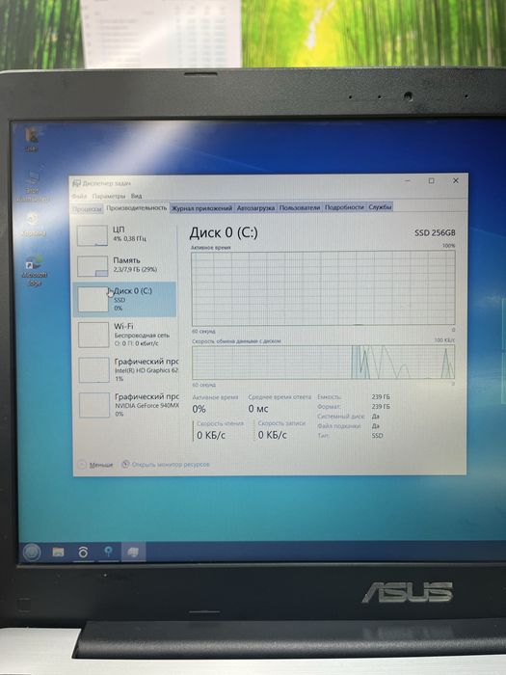Click the Меньше collapse arrow icon
506x675 pixels.
82,465
